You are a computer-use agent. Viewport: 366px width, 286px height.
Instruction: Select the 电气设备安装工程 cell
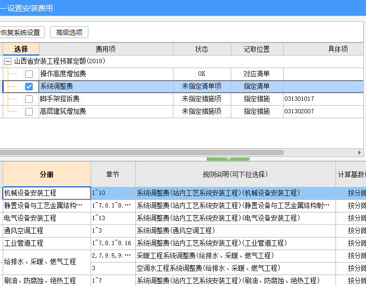click(x=47, y=218)
